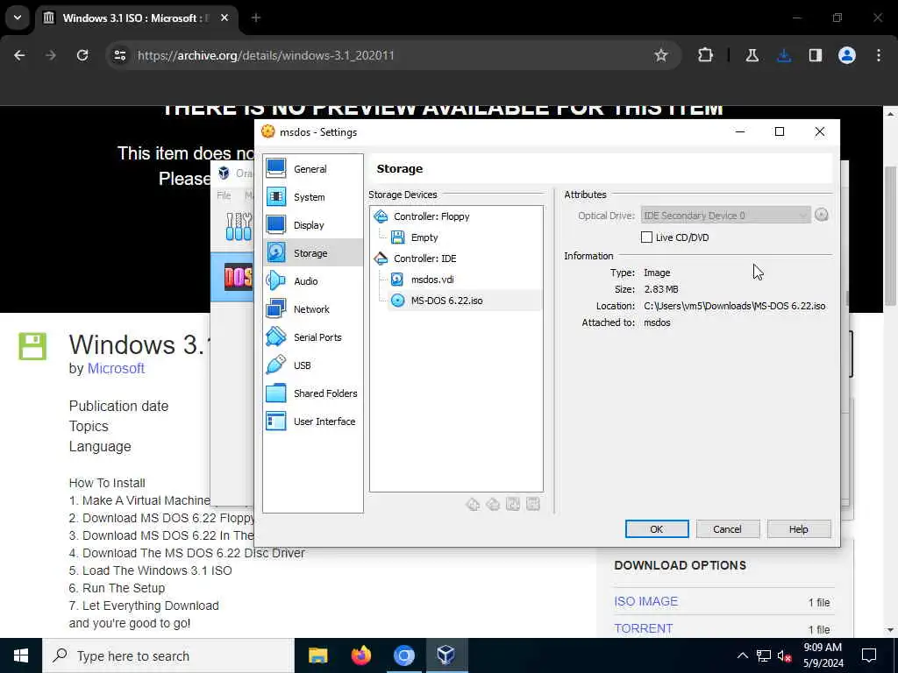Open File menu in VirtualBox Manager window
Screen dimensions: 898x673
224,195
